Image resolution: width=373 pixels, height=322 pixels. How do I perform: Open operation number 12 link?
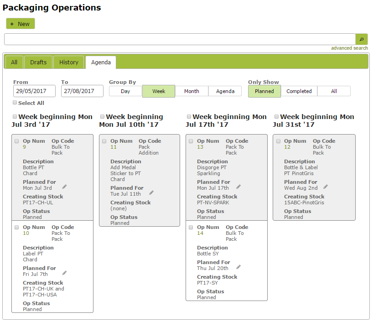pos(287,147)
